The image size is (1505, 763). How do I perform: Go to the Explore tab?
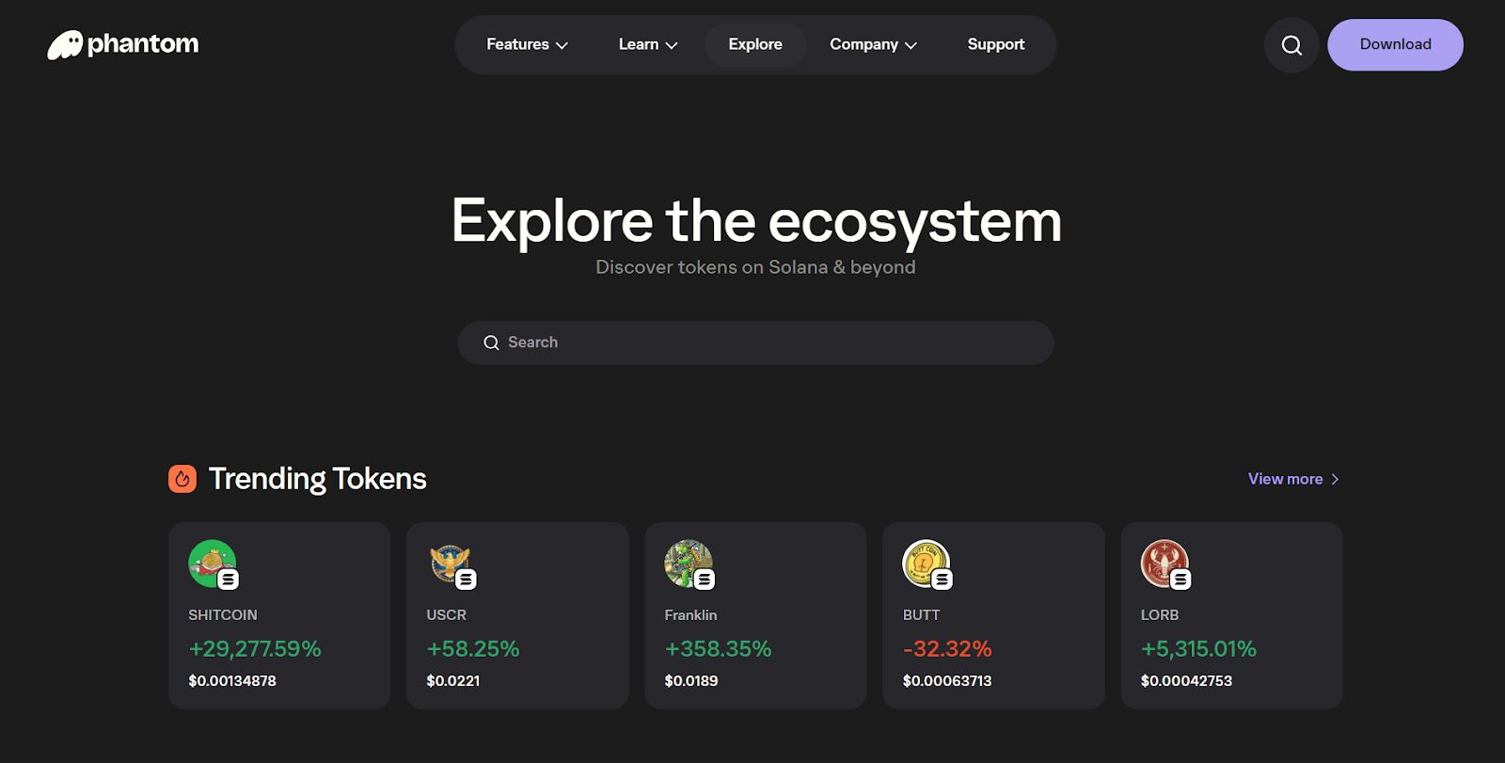point(754,44)
